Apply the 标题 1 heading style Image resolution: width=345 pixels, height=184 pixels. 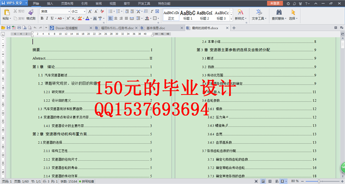tap(188, 15)
